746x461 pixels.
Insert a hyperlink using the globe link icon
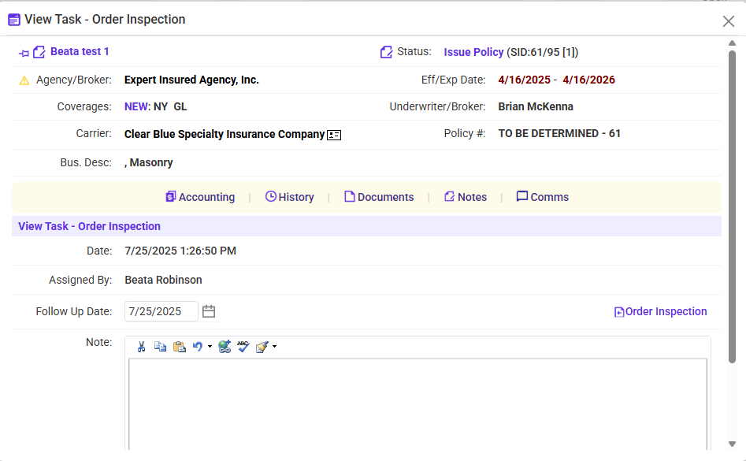tap(225, 347)
